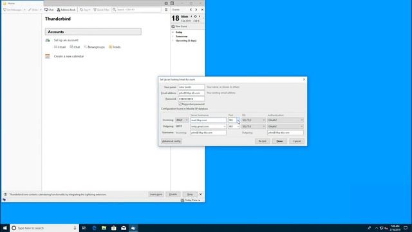The width and height of the screenshot is (412, 232).
Task: Click the calendar icon beside Create a new calendar
Action: 48,56
